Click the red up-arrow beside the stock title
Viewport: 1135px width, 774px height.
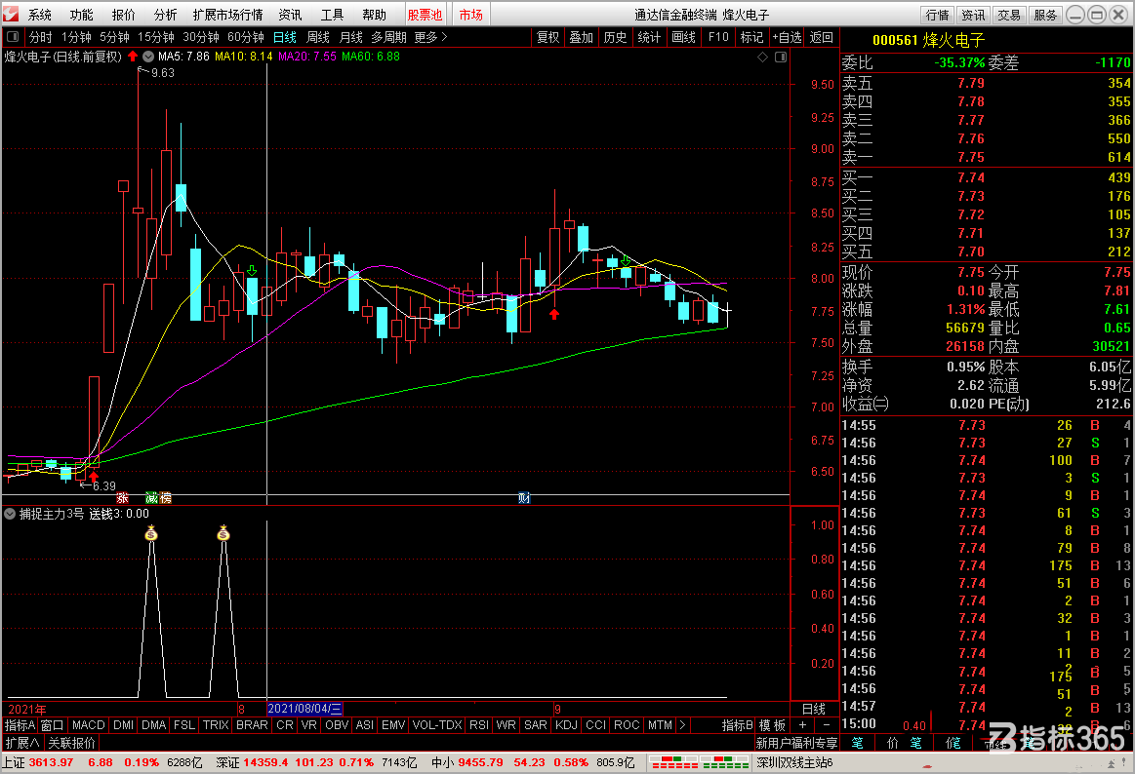click(133, 57)
